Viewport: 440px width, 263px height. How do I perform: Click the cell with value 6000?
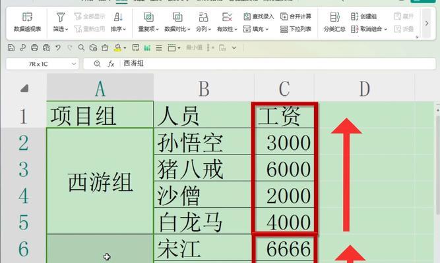[284, 168]
